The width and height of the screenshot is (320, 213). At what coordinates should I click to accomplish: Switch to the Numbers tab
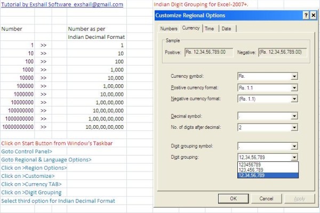(x=169, y=28)
